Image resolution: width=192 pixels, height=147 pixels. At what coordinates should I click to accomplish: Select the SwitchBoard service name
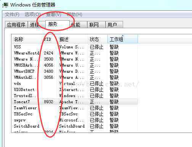pos(27,126)
